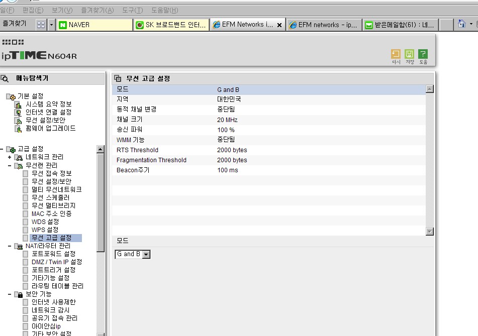Click the 메뉴탐색기 magnifier icon
The height and width of the screenshot is (336, 478).
coord(5,78)
